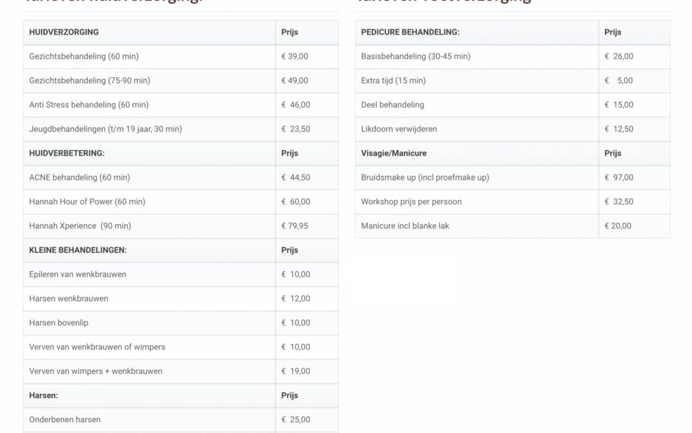This screenshot has width=692, height=433.
Task: Select Verven van wimpers + wenkbrauwen
Action: click(x=95, y=371)
